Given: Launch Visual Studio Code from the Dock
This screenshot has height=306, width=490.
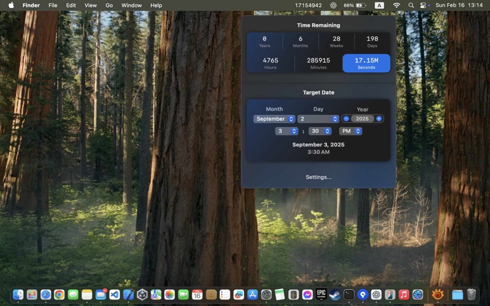Looking at the screenshot, I should (115, 294).
